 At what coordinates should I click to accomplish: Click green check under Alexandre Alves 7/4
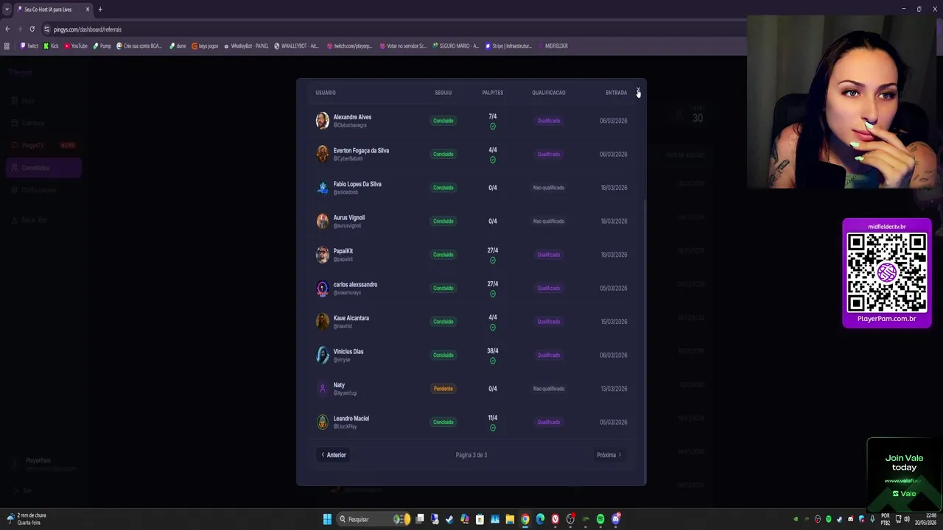[493, 127]
